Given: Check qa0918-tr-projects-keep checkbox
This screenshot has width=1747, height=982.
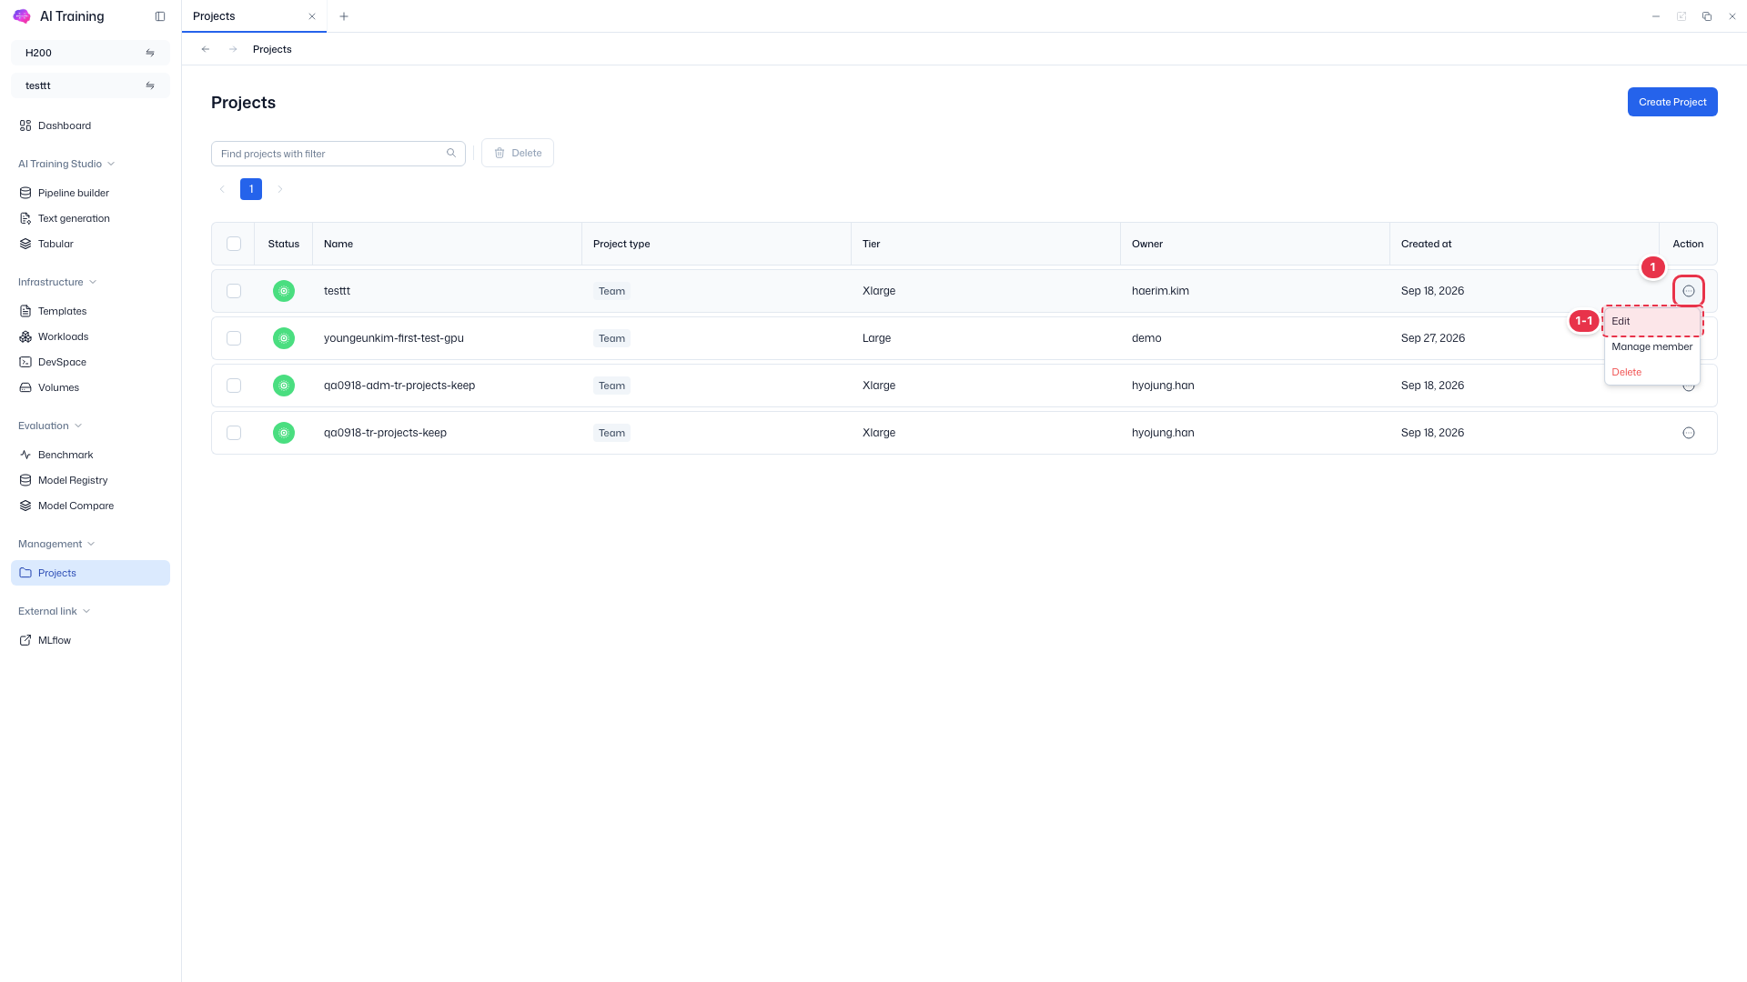Looking at the screenshot, I should tap(234, 433).
